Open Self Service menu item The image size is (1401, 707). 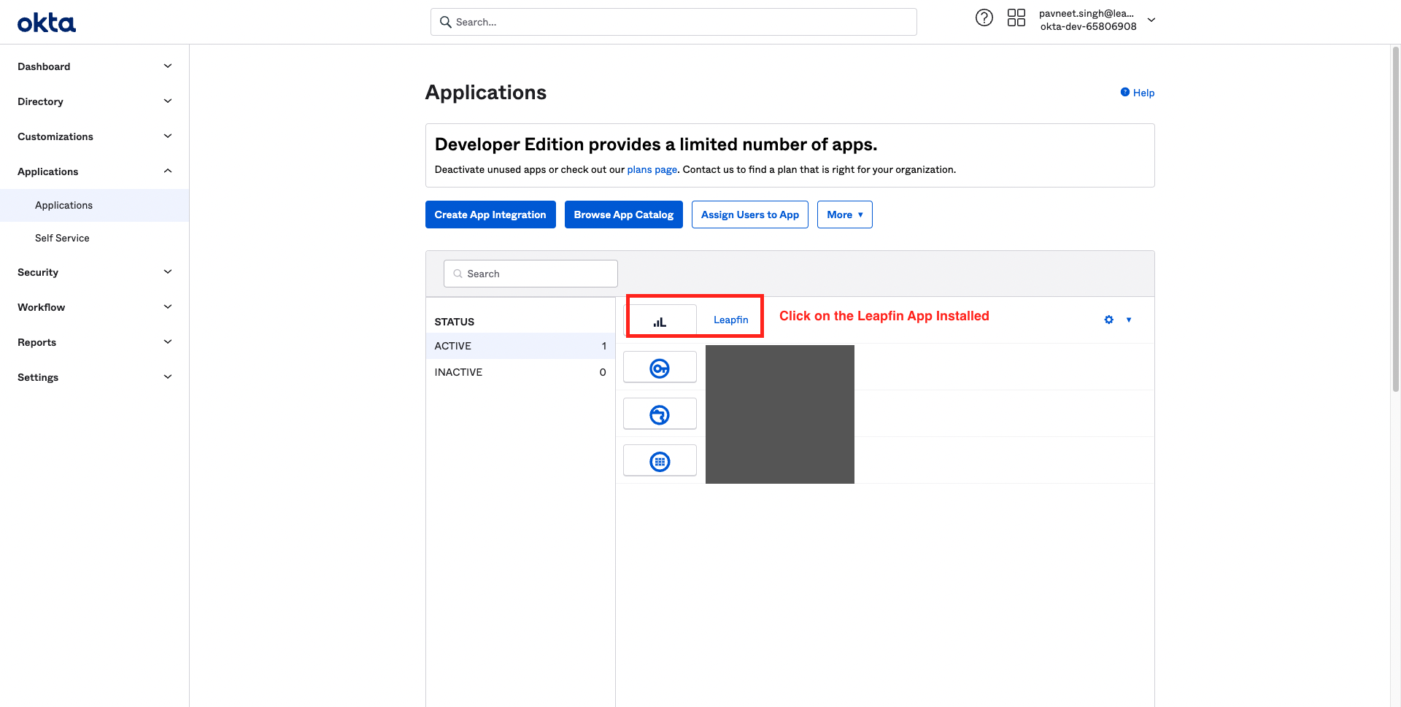(62, 238)
